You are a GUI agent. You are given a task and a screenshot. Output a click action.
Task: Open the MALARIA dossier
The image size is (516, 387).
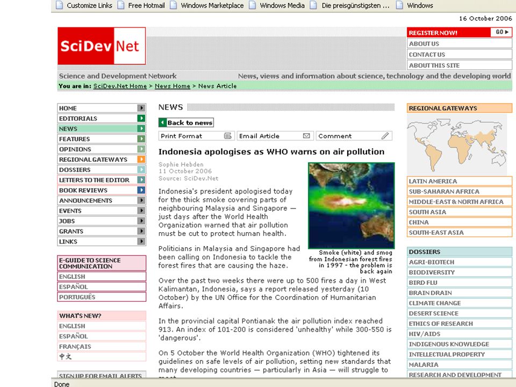tap(460, 364)
